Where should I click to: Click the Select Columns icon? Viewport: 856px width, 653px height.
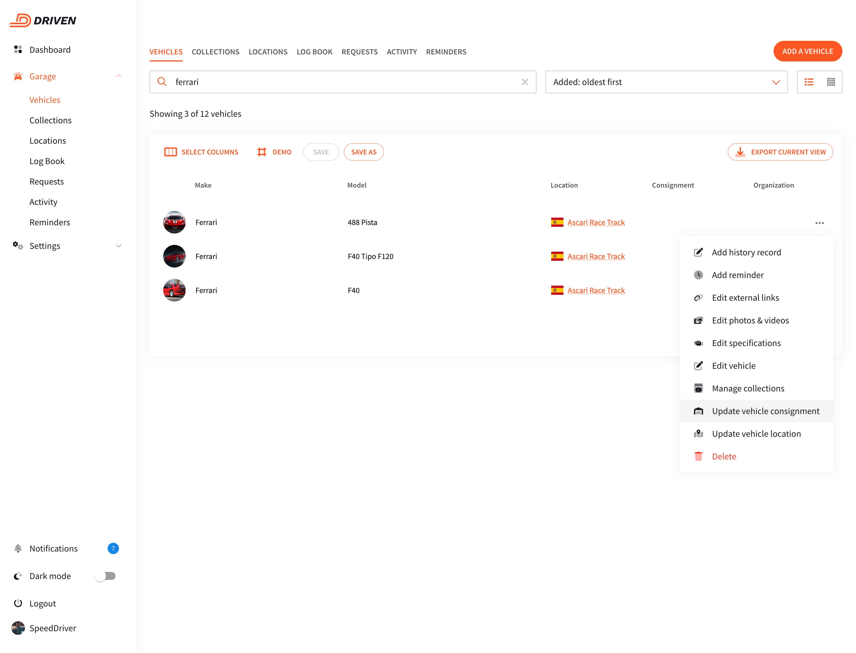tap(170, 152)
